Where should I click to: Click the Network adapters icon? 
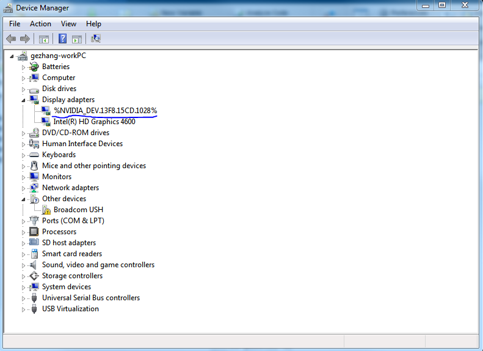pyautogui.click(x=34, y=188)
